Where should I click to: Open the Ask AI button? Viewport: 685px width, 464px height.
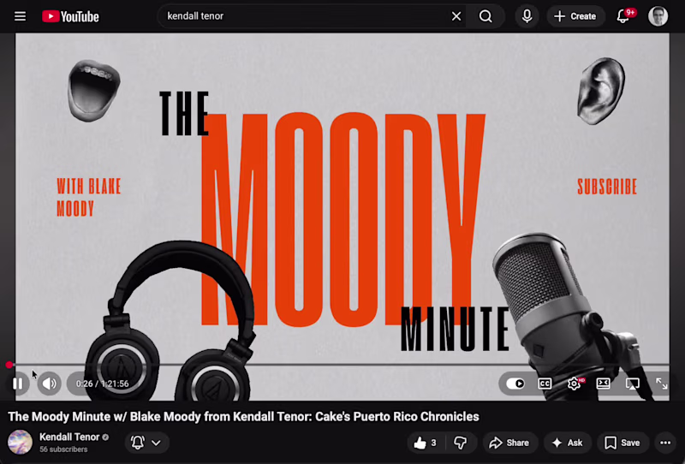tap(568, 443)
